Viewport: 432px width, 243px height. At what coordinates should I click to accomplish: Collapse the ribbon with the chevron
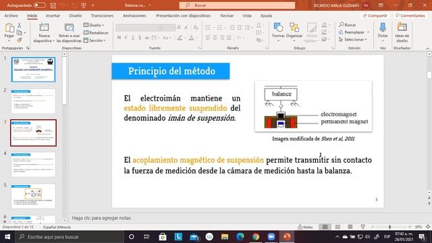coord(427,49)
